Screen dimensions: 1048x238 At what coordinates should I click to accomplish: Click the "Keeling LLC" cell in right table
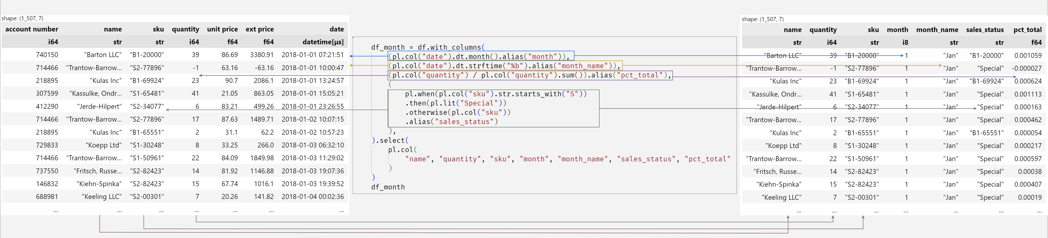(x=781, y=197)
